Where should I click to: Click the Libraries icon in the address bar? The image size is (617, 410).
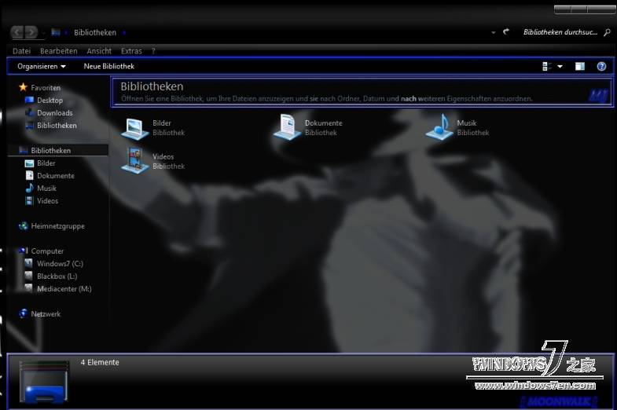click(x=56, y=33)
